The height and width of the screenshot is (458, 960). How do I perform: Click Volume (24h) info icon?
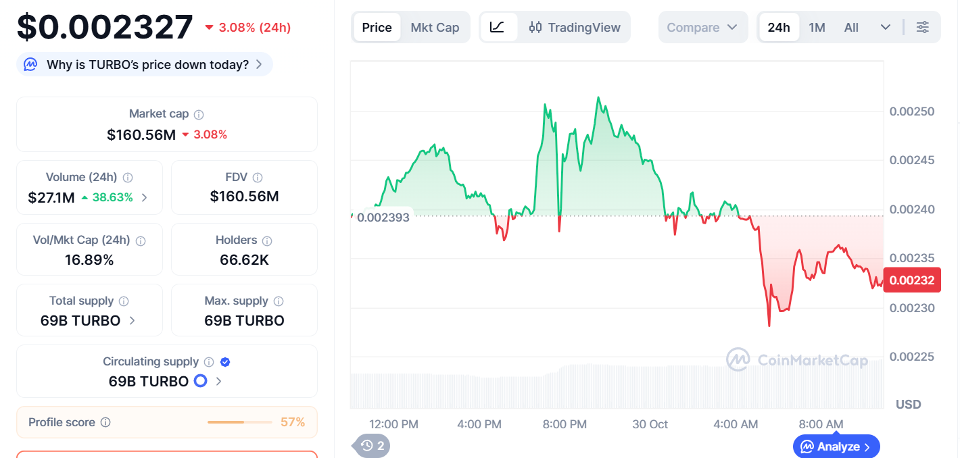(128, 178)
